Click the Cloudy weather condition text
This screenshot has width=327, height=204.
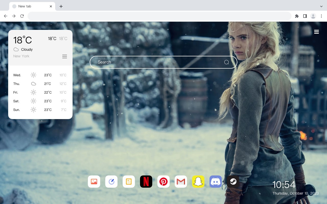click(x=27, y=49)
